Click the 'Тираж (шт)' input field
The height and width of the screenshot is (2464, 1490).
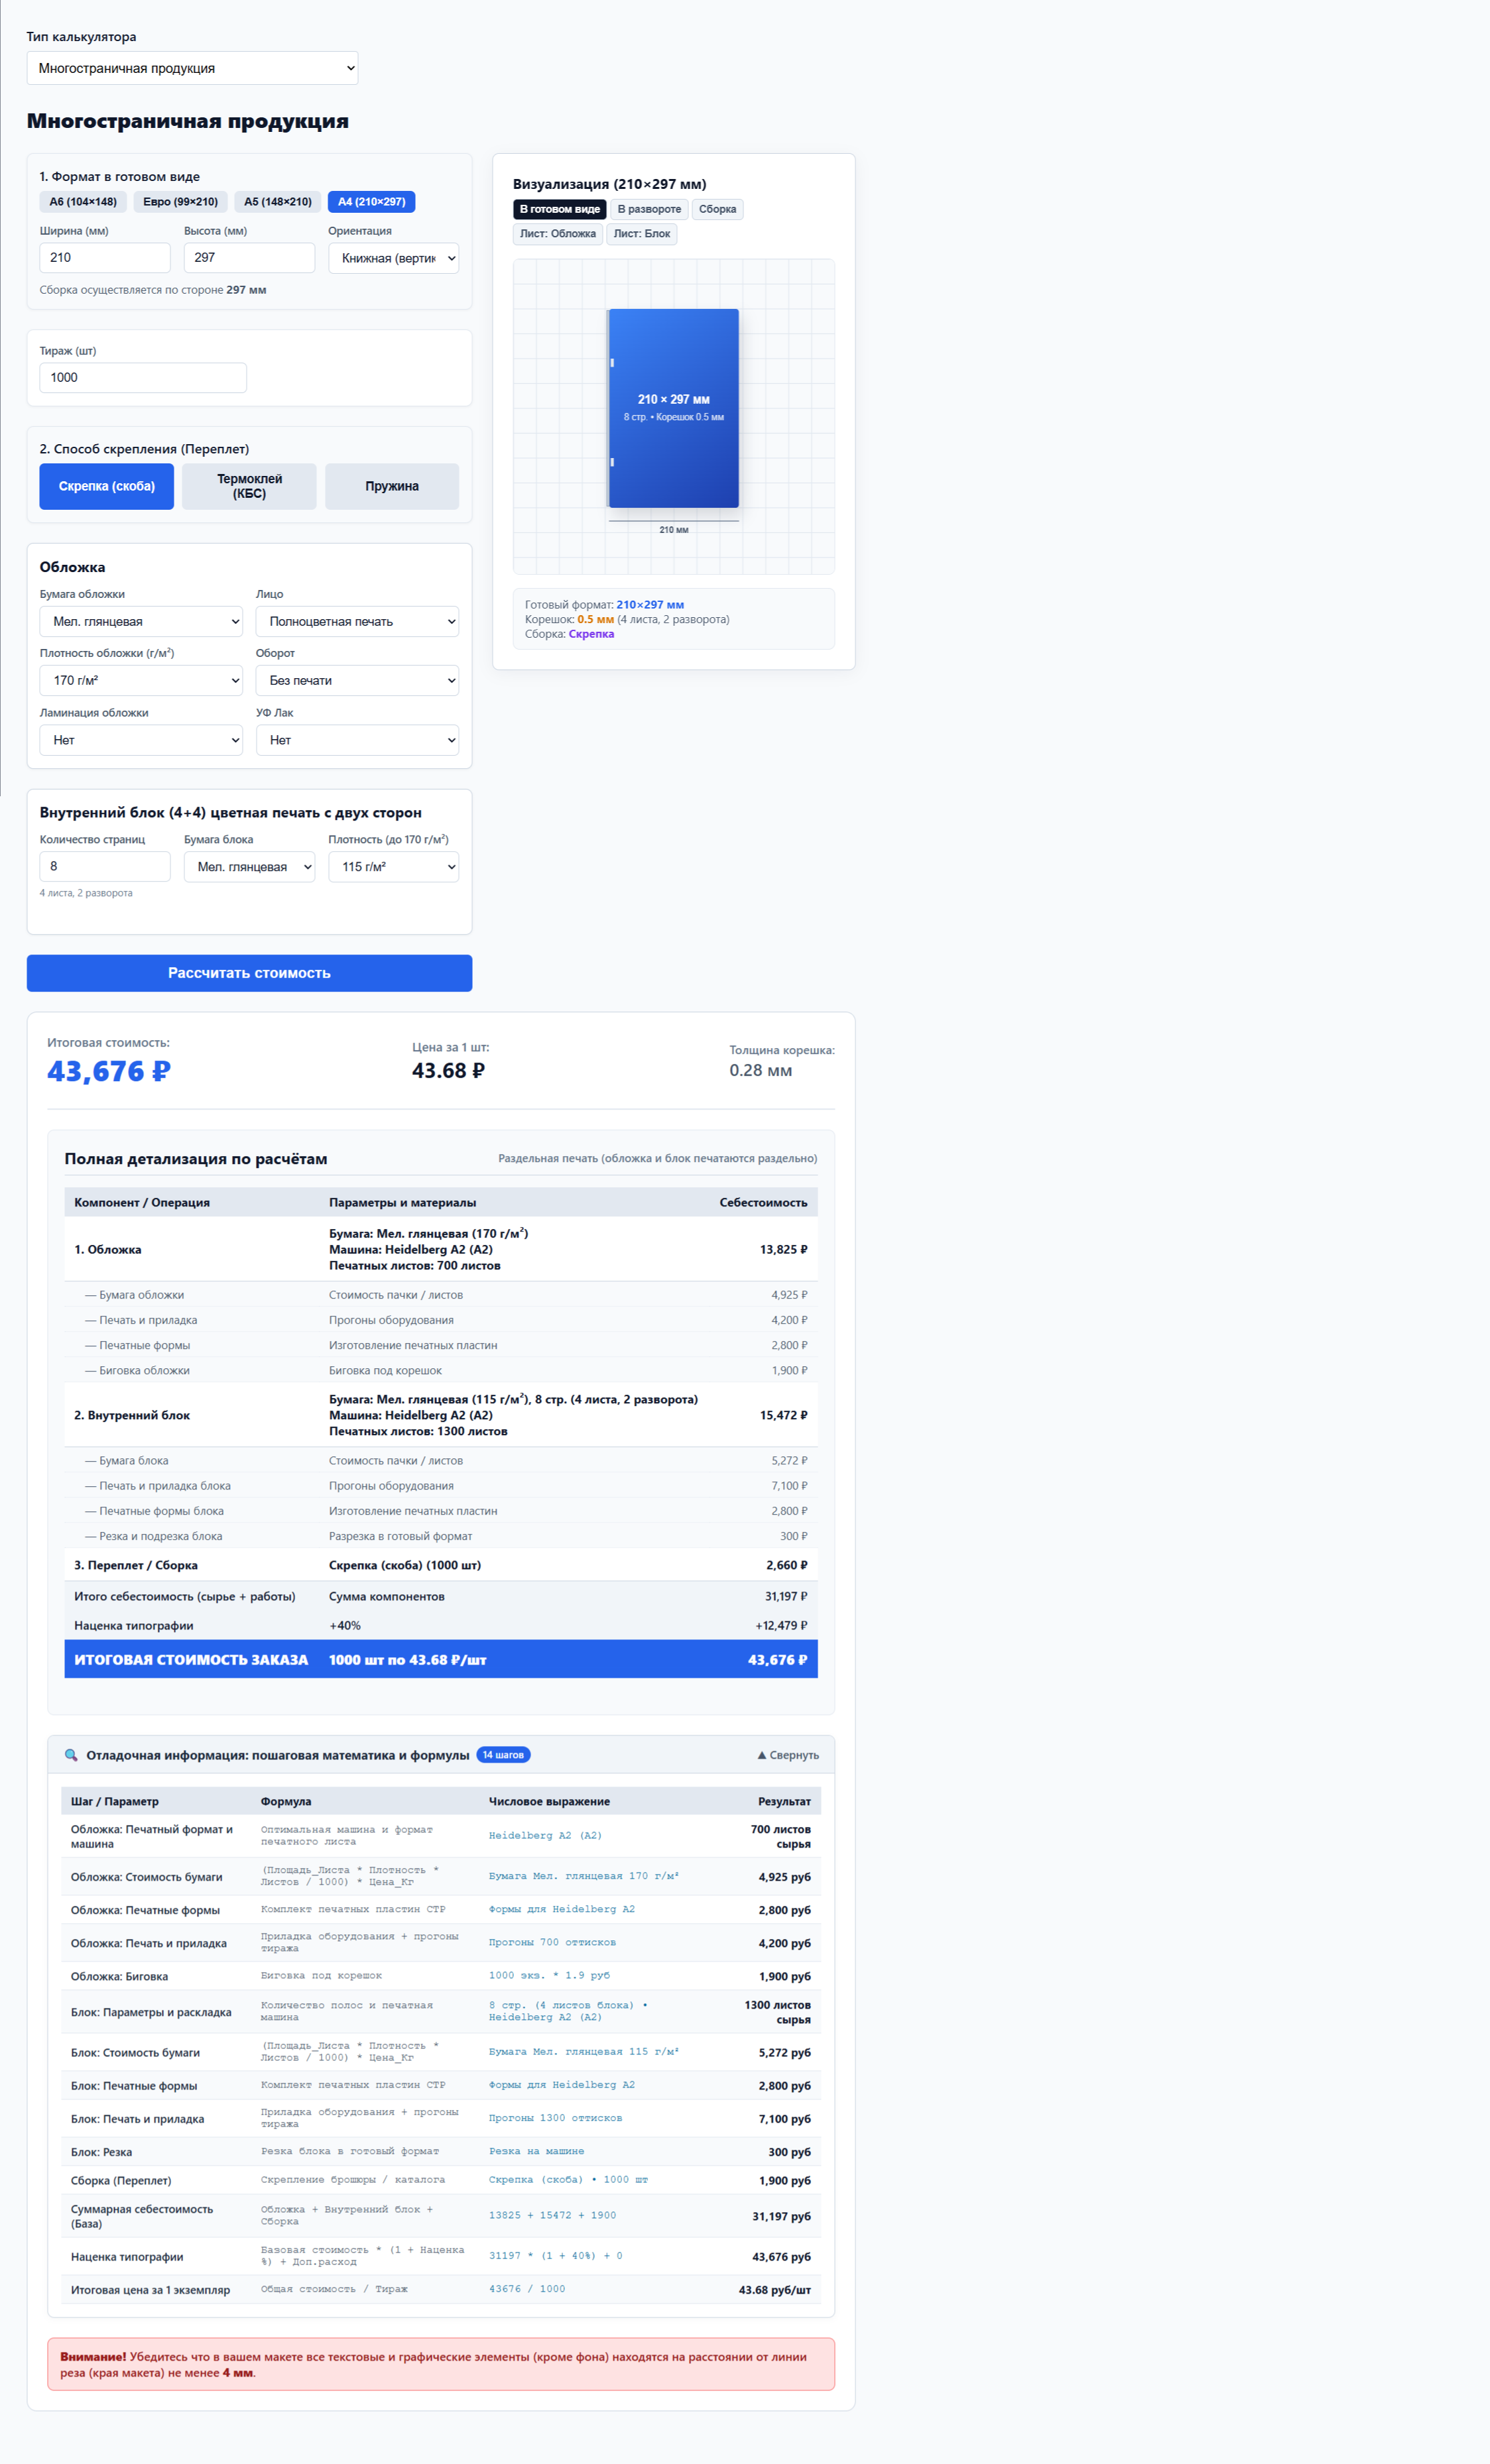click(143, 378)
